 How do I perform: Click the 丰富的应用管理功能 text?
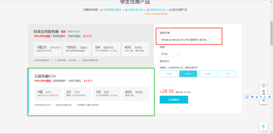pyautogui.click(x=90, y=60)
